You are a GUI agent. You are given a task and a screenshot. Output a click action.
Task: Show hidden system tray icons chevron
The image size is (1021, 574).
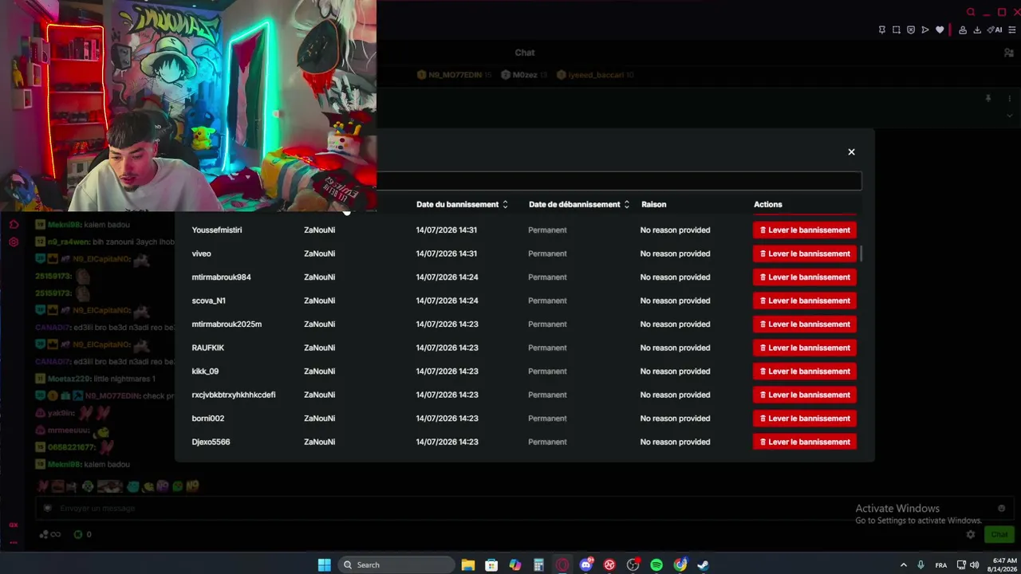[x=904, y=565]
